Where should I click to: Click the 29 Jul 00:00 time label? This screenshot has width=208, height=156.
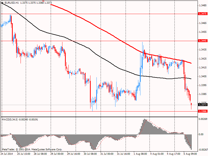(x=57, y=154)
